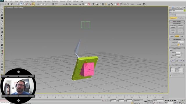
Task: Open the Utilities hammer tab
Action: tap(184, 8)
